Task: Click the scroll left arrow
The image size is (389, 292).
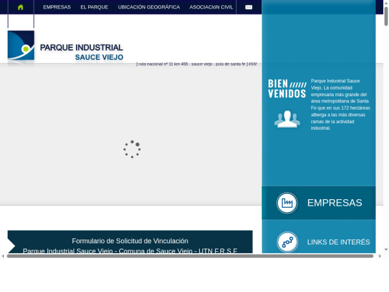Action: point(3,256)
